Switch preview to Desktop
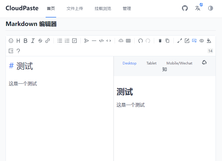222x161 pixels. point(130,63)
